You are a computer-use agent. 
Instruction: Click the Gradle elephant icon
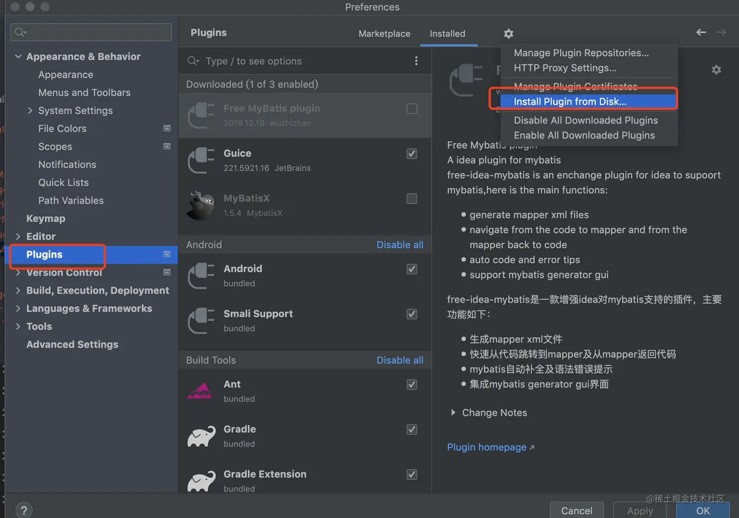point(201,436)
